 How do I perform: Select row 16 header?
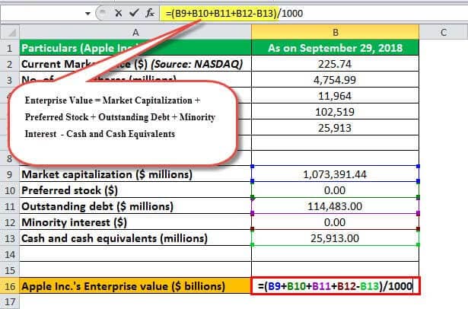click(x=8, y=286)
